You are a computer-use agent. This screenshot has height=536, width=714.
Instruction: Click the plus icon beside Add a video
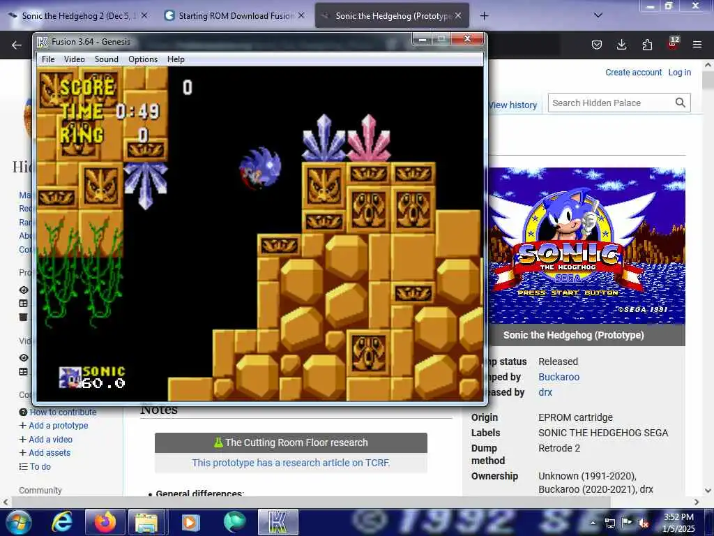click(x=23, y=440)
